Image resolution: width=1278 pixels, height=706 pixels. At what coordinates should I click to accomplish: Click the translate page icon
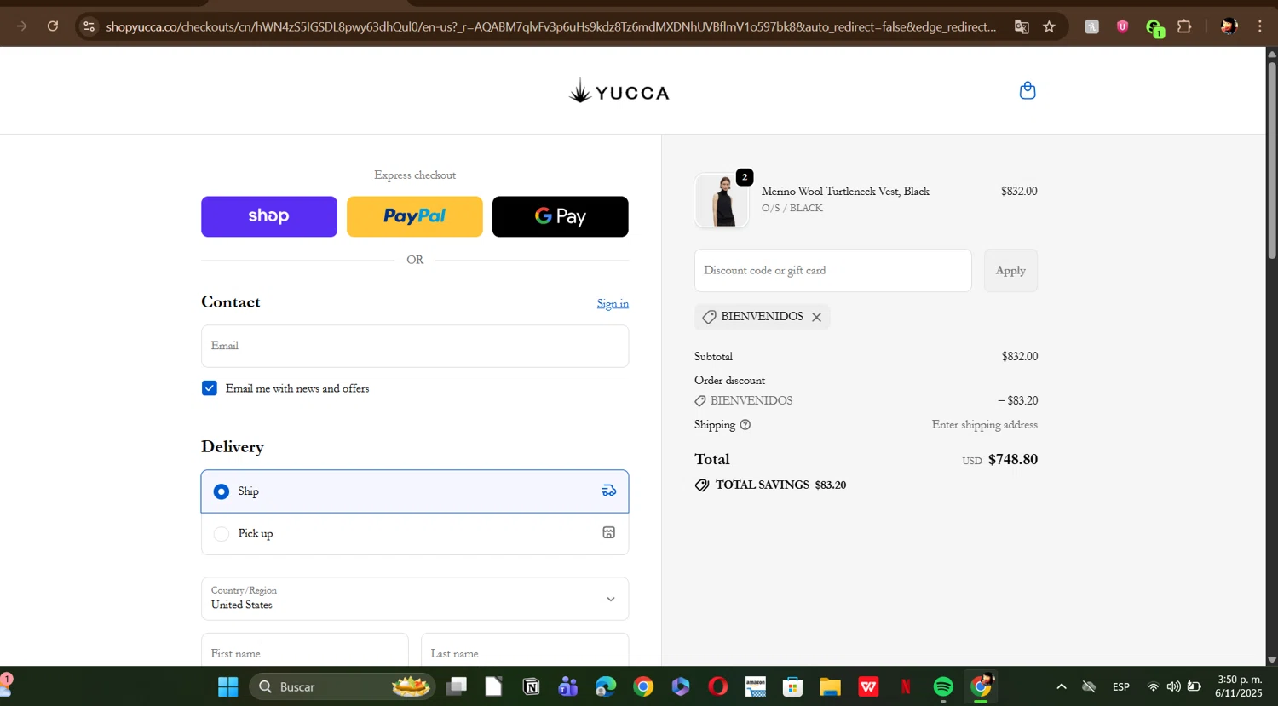coord(1022,26)
